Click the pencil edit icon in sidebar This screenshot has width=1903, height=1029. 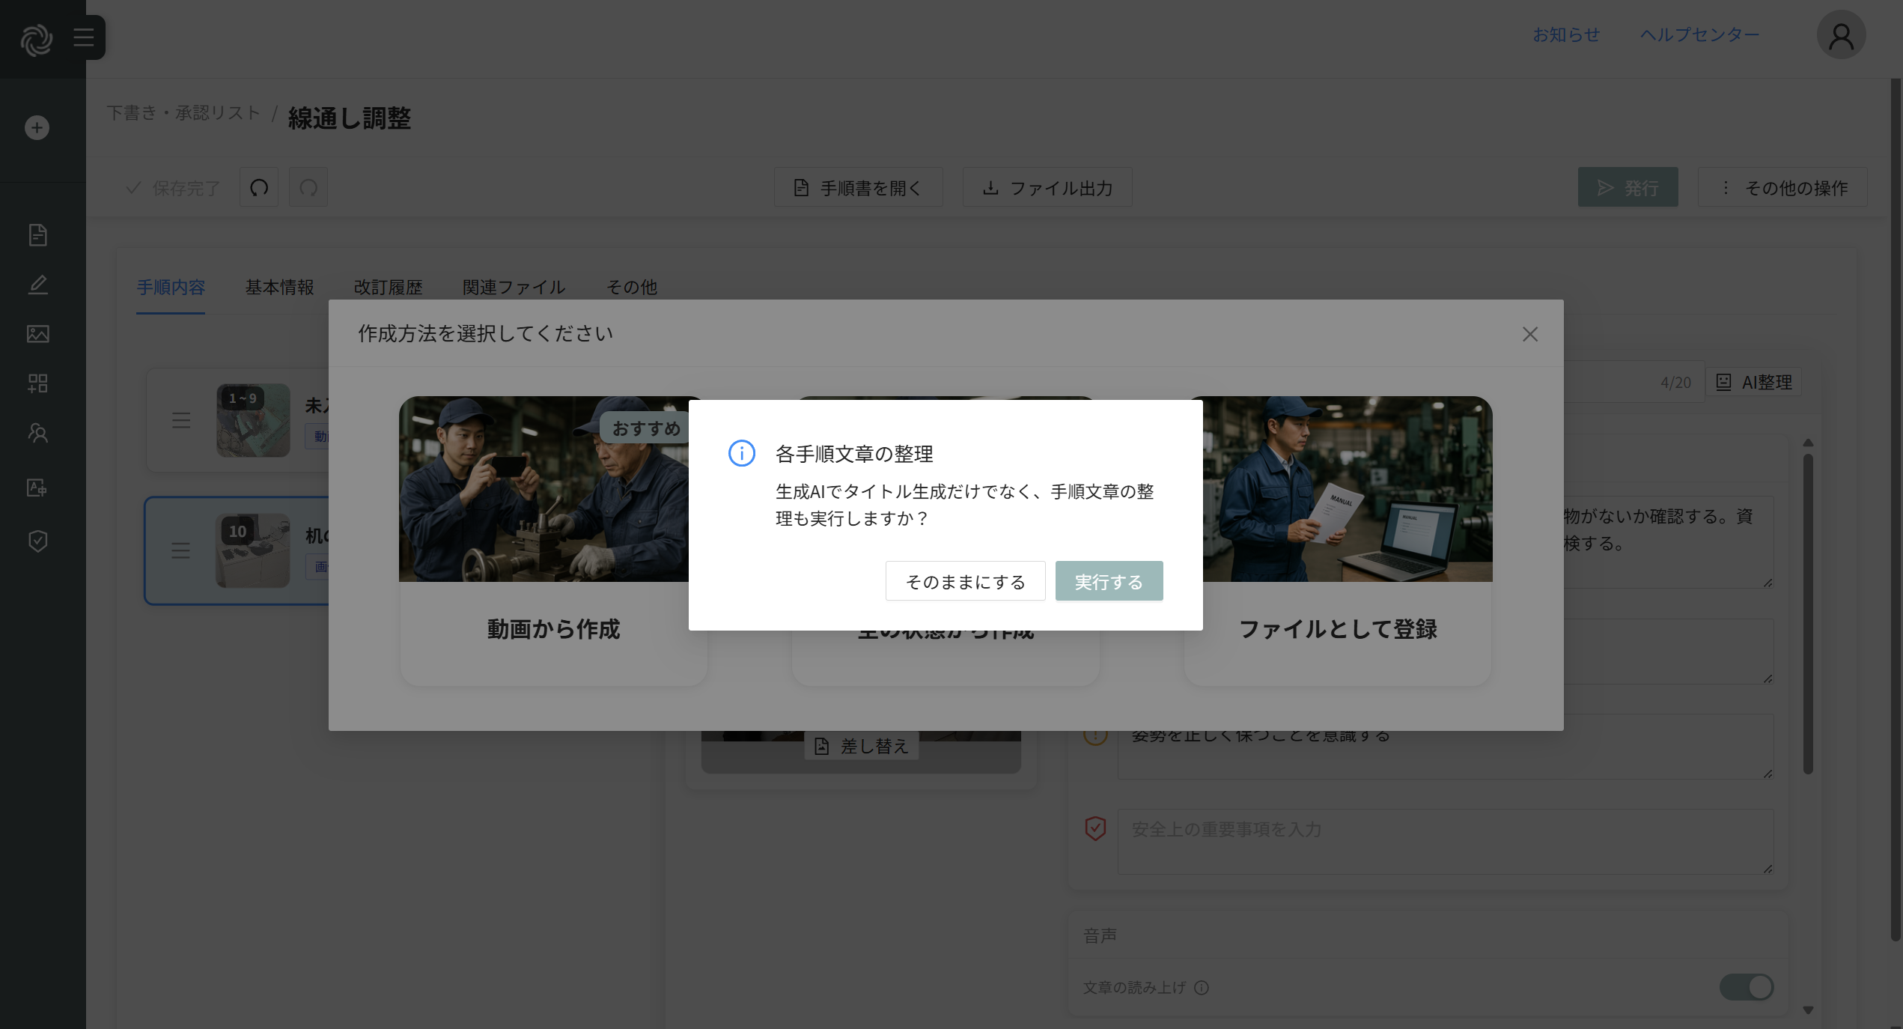(x=37, y=285)
